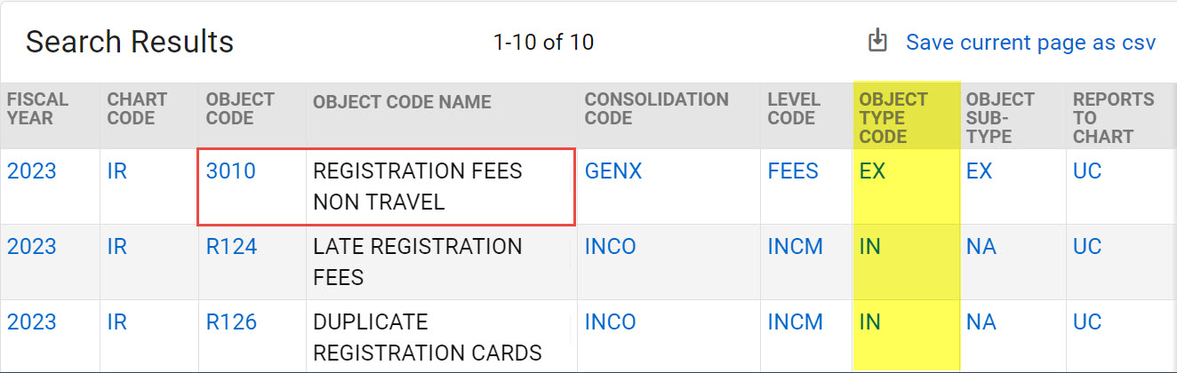Sort by Fiscal Year column header
The height and width of the screenshot is (373, 1177).
click(x=37, y=109)
